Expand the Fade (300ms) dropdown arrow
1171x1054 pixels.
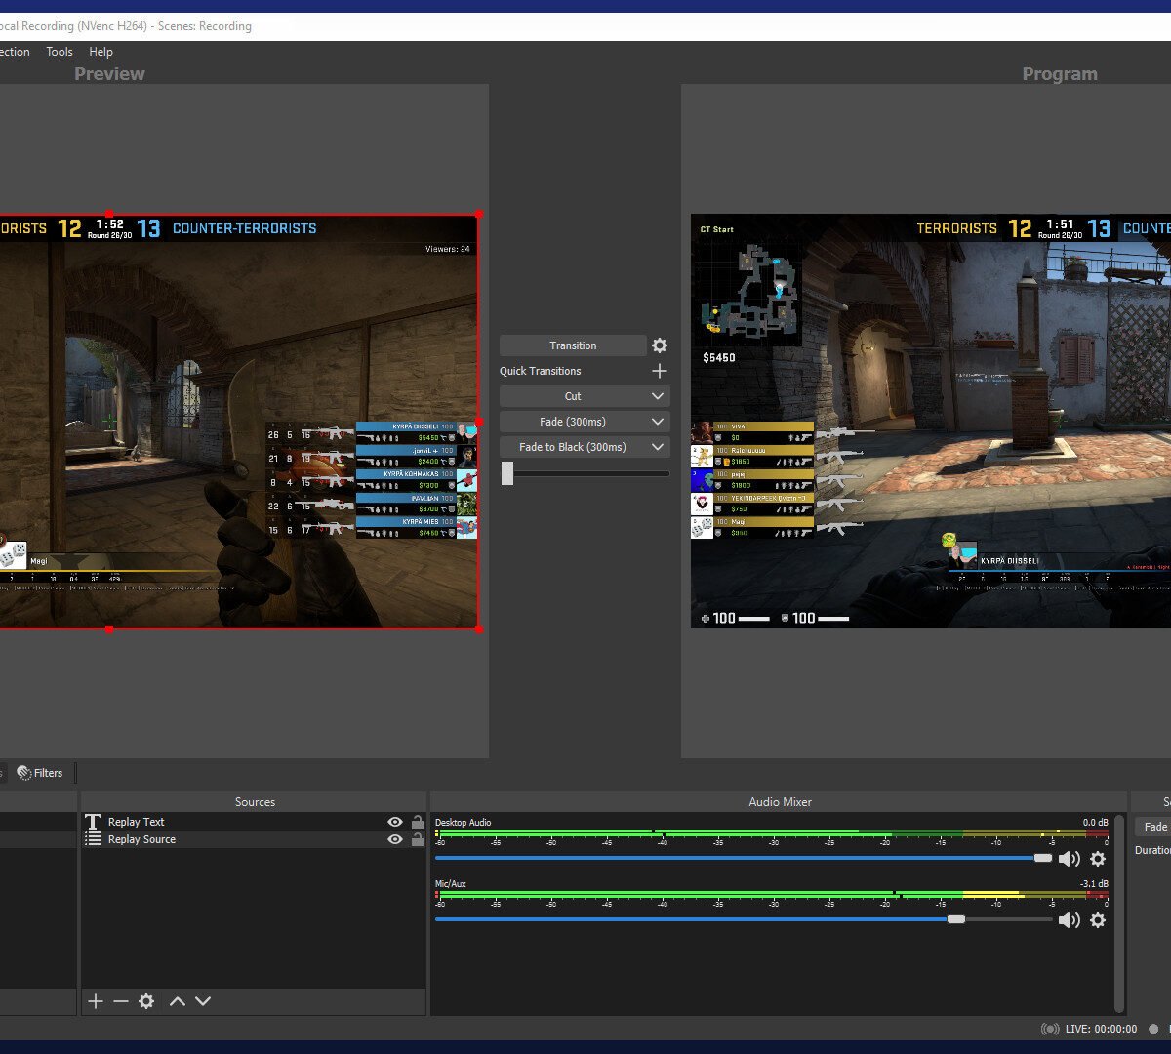(x=658, y=422)
